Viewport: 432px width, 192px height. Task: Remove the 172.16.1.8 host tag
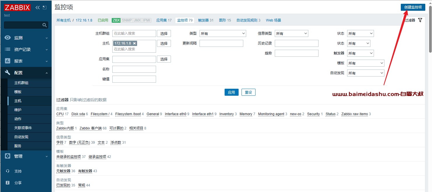[x=134, y=43]
